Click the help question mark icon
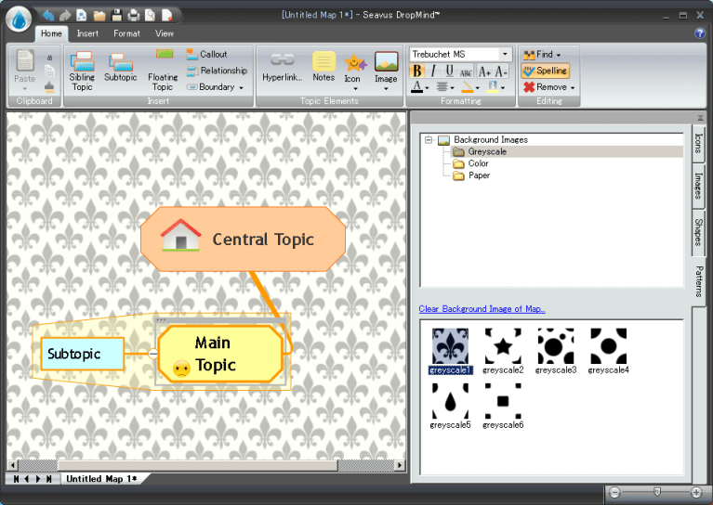The width and height of the screenshot is (713, 505). (700, 33)
